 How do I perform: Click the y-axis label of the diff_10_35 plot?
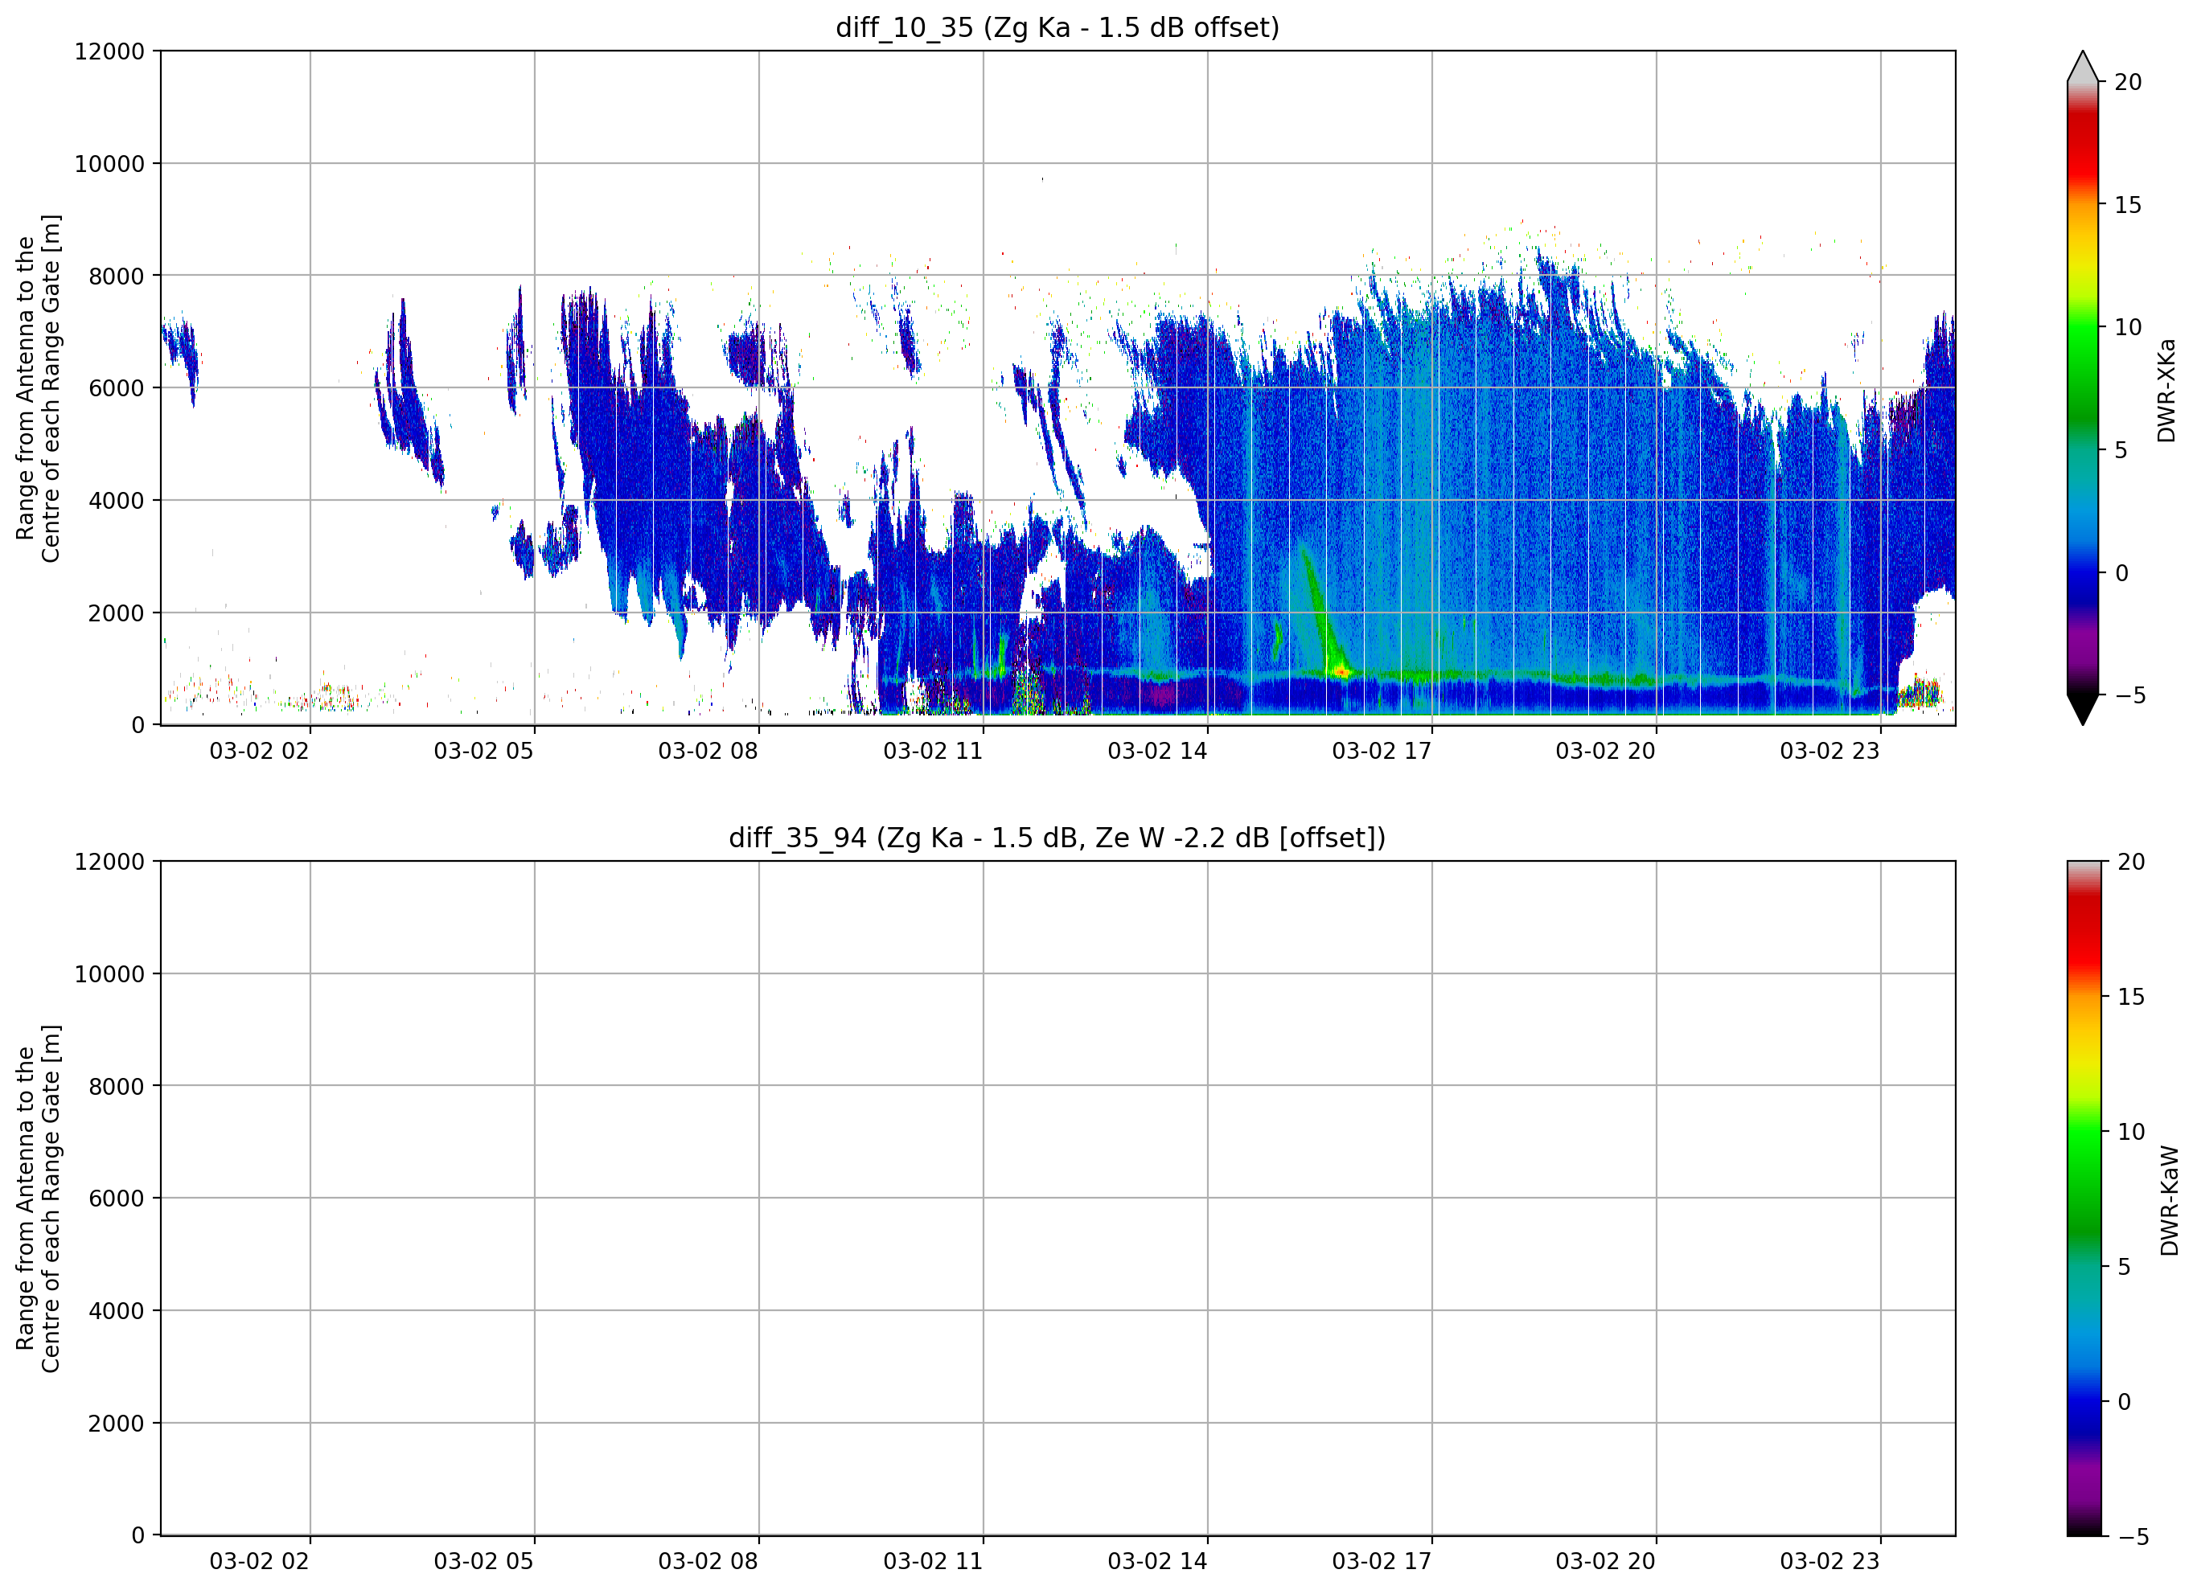pos(38,388)
